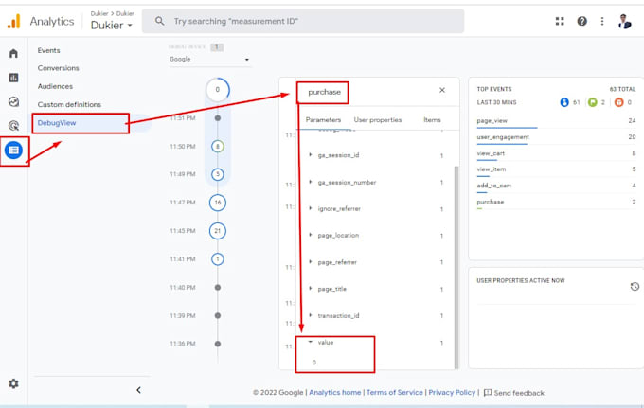
Task: Expand the page_title parameter
Action: [311, 289]
